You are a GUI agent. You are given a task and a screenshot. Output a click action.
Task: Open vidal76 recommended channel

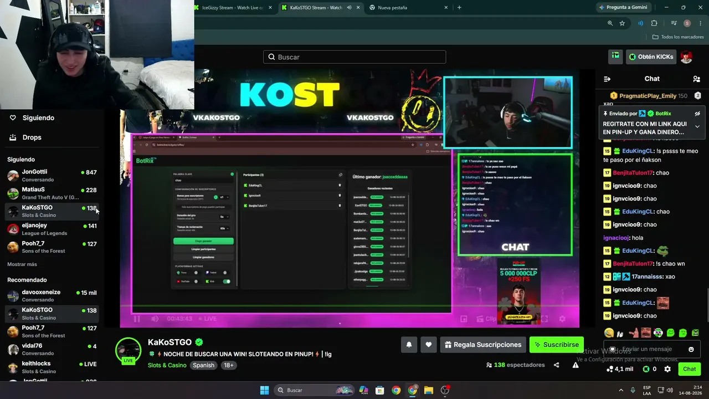point(52,350)
